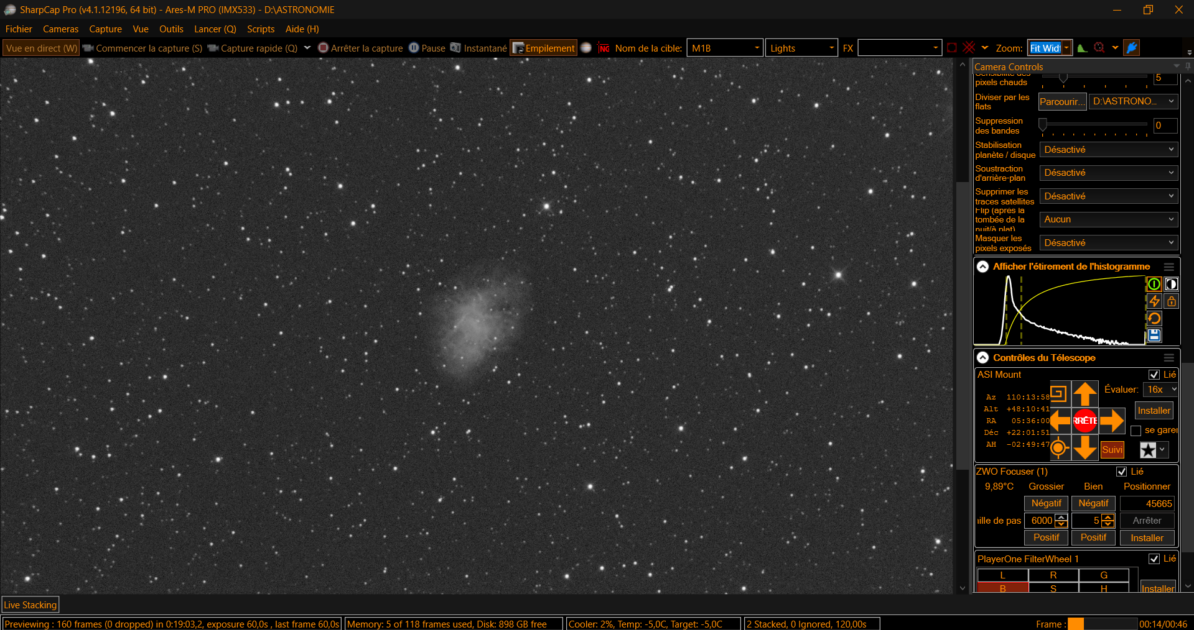This screenshot has height=630, width=1194.
Task: Click the Pause capture toolbar button
Action: point(427,48)
